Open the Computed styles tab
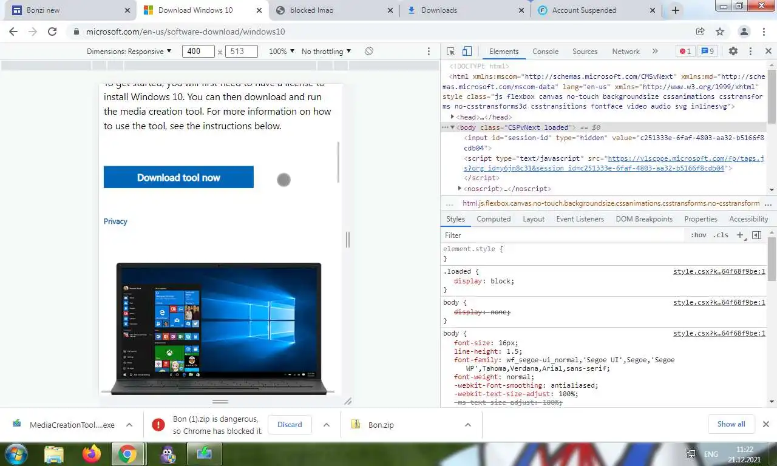The width and height of the screenshot is (777, 466). click(x=494, y=219)
